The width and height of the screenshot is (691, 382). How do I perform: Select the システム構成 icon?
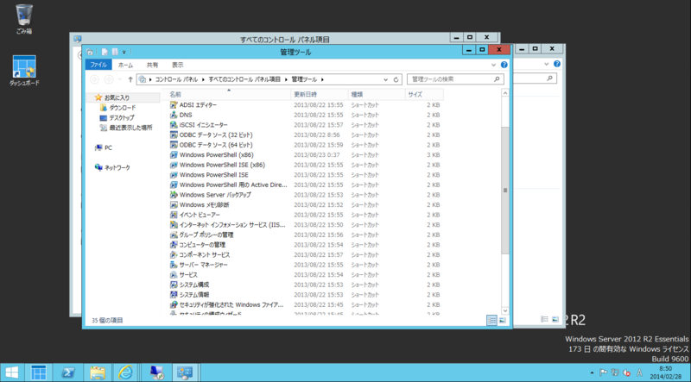pyautogui.click(x=174, y=285)
